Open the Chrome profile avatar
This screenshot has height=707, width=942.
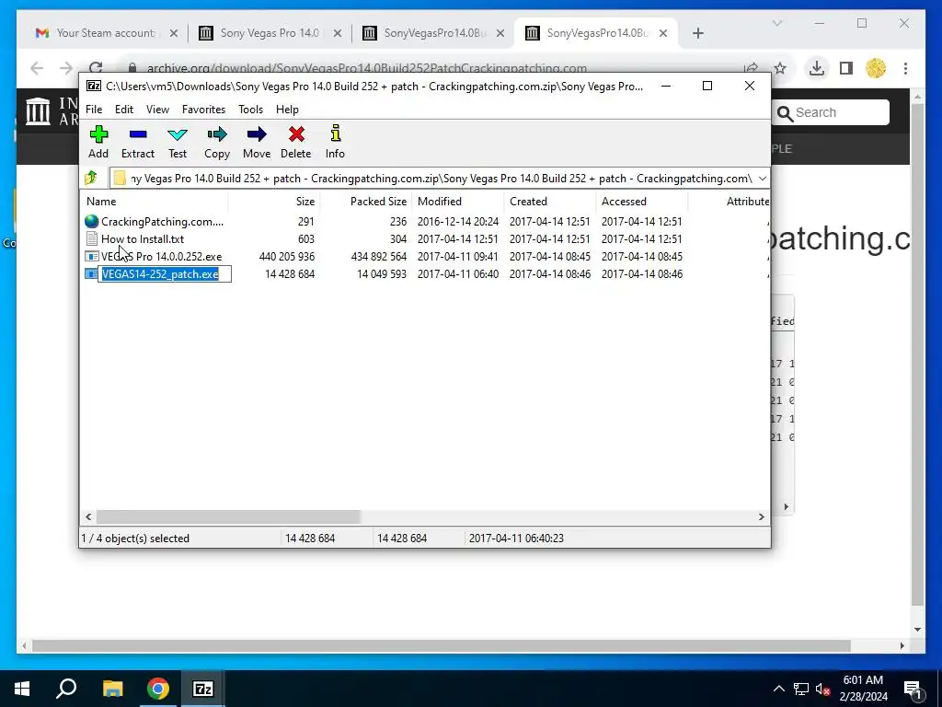tap(876, 68)
